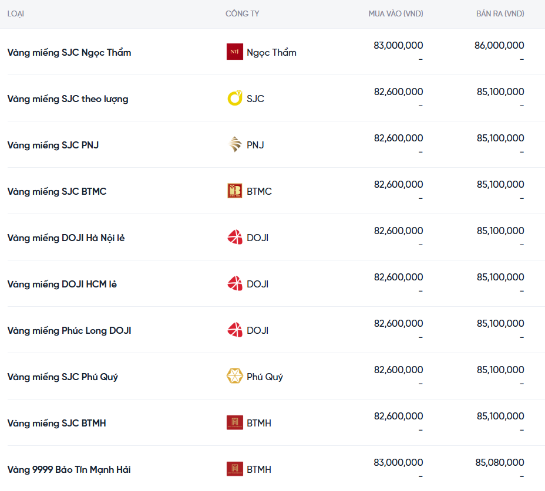Click DOJI logo in Phúc Long row
Screen dimensions: 545x491
(x=234, y=330)
